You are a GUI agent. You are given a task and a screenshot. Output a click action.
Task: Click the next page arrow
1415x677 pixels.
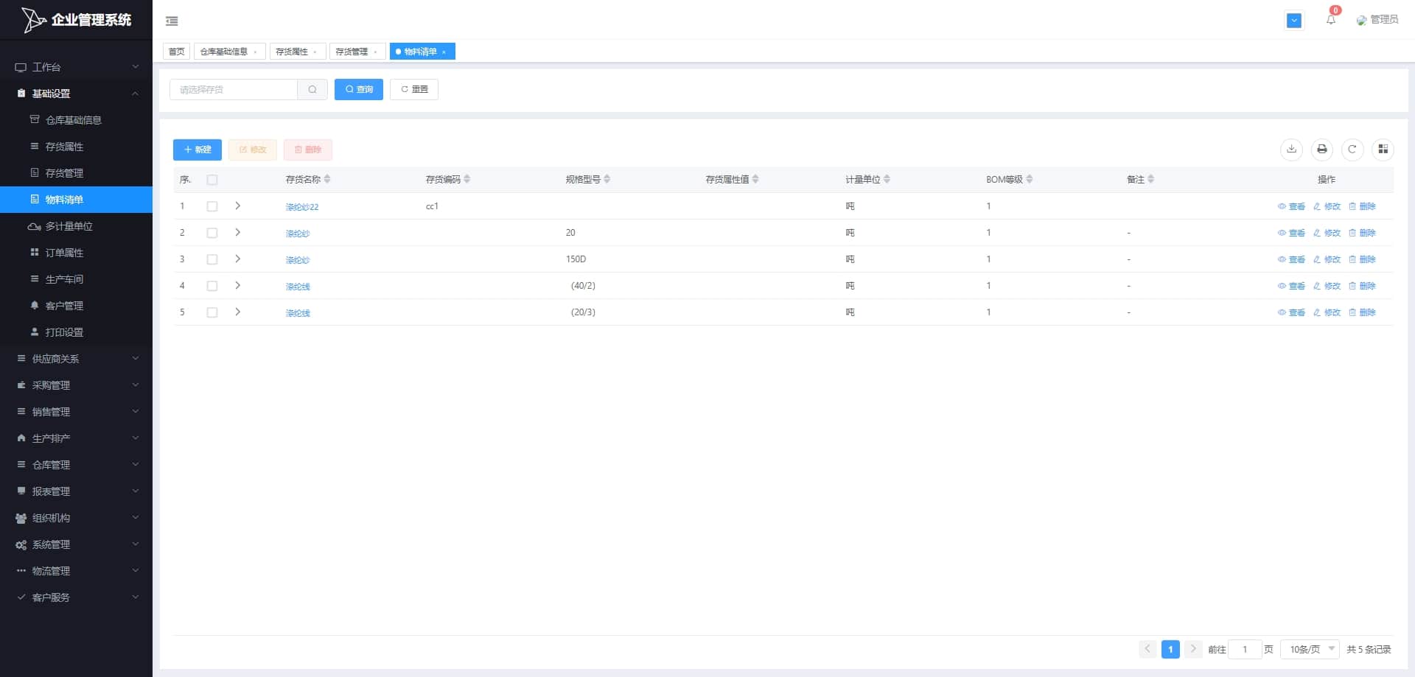click(1193, 649)
